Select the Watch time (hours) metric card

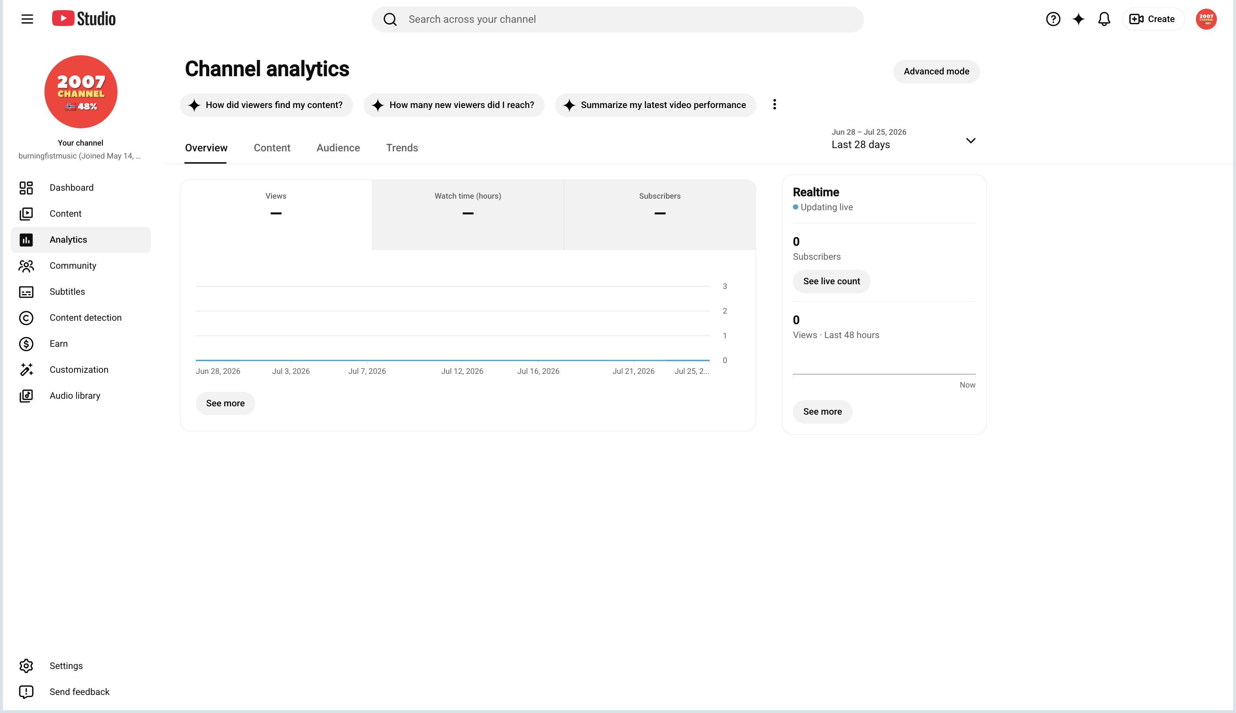pyautogui.click(x=467, y=215)
